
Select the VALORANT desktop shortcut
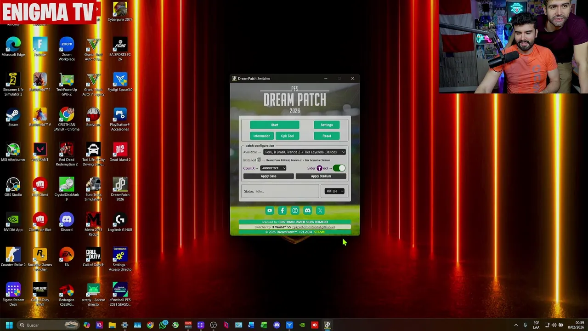pyautogui.click(x=40, y=152)
